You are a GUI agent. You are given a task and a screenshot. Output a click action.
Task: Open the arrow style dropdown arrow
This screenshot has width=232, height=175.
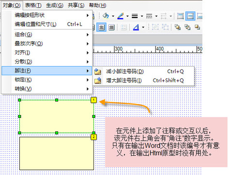point(171,16)
